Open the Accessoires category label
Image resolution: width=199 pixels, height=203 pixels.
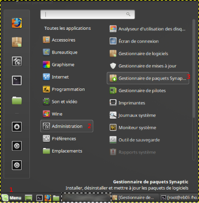(63, 40)
